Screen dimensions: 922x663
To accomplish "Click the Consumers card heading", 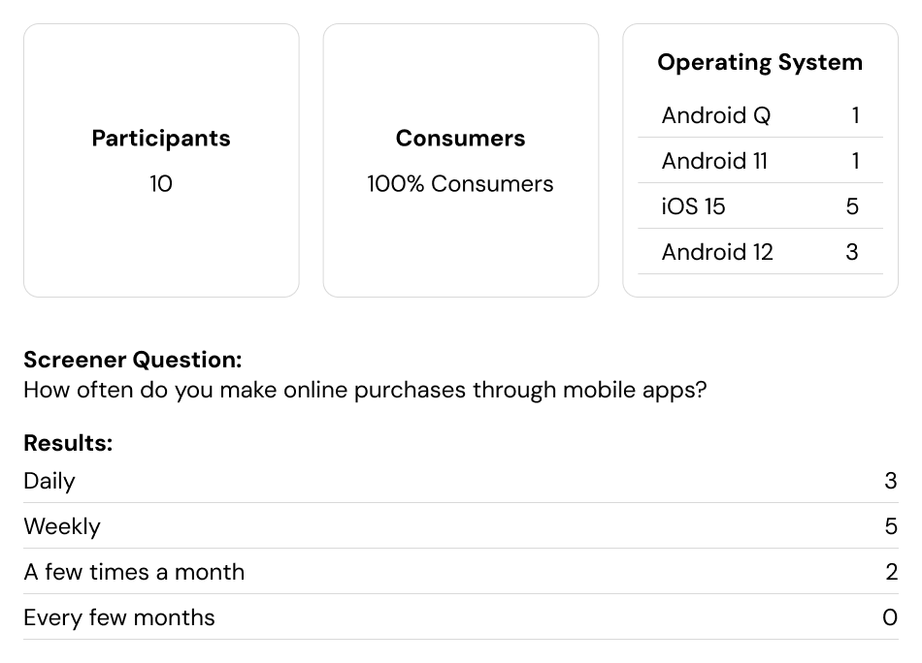I will (460, 139).
